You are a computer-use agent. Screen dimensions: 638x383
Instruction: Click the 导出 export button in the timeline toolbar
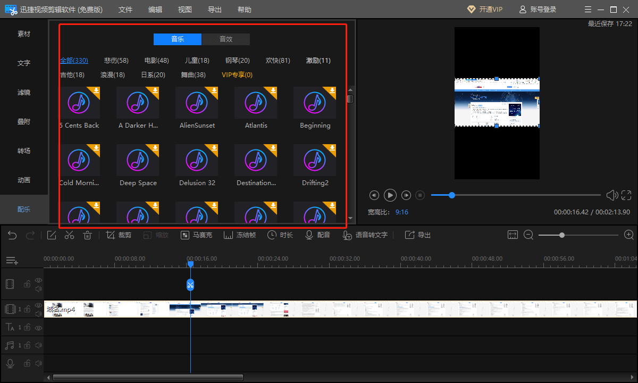[x=418, y=235]
